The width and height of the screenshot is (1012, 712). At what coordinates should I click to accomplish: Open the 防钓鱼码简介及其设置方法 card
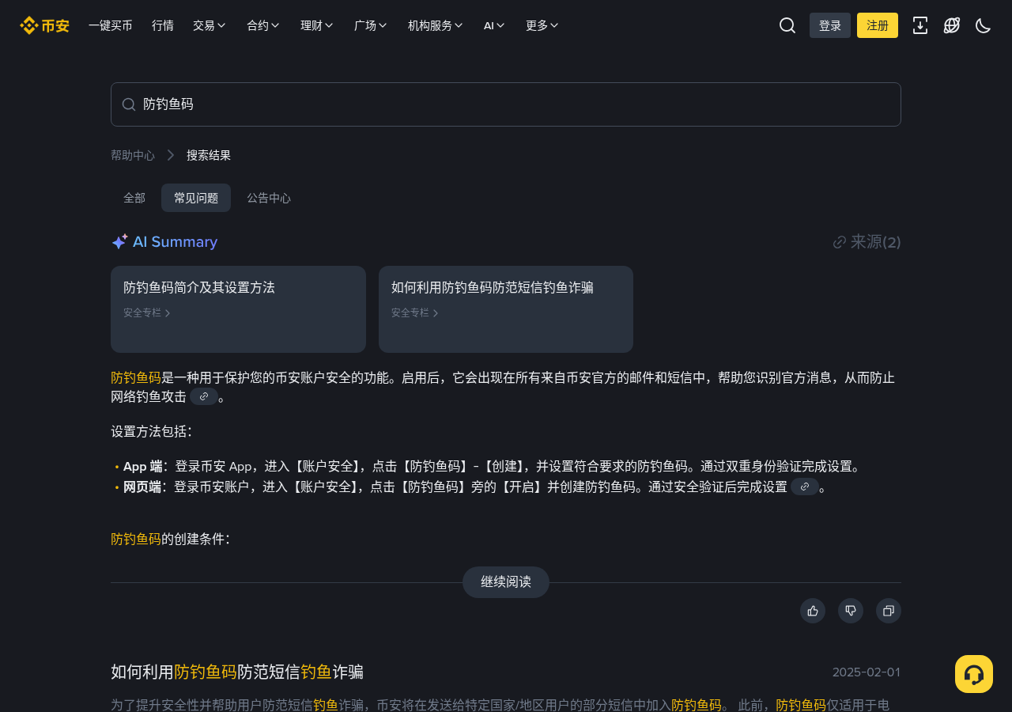(x=238, y=309)
